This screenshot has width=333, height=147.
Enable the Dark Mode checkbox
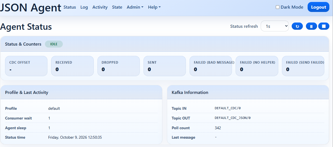tap(277, 7)
